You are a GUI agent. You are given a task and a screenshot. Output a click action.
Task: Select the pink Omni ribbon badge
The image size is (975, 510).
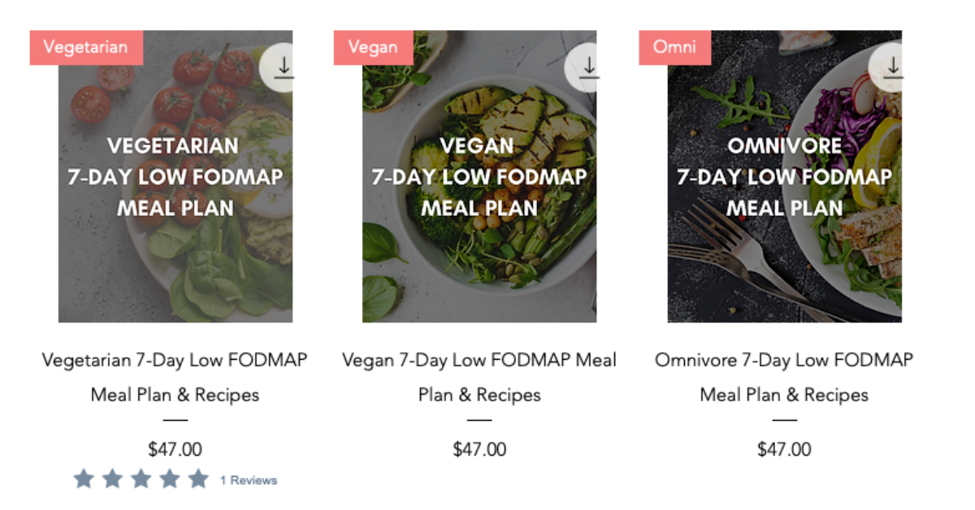[x=675, y=47]
